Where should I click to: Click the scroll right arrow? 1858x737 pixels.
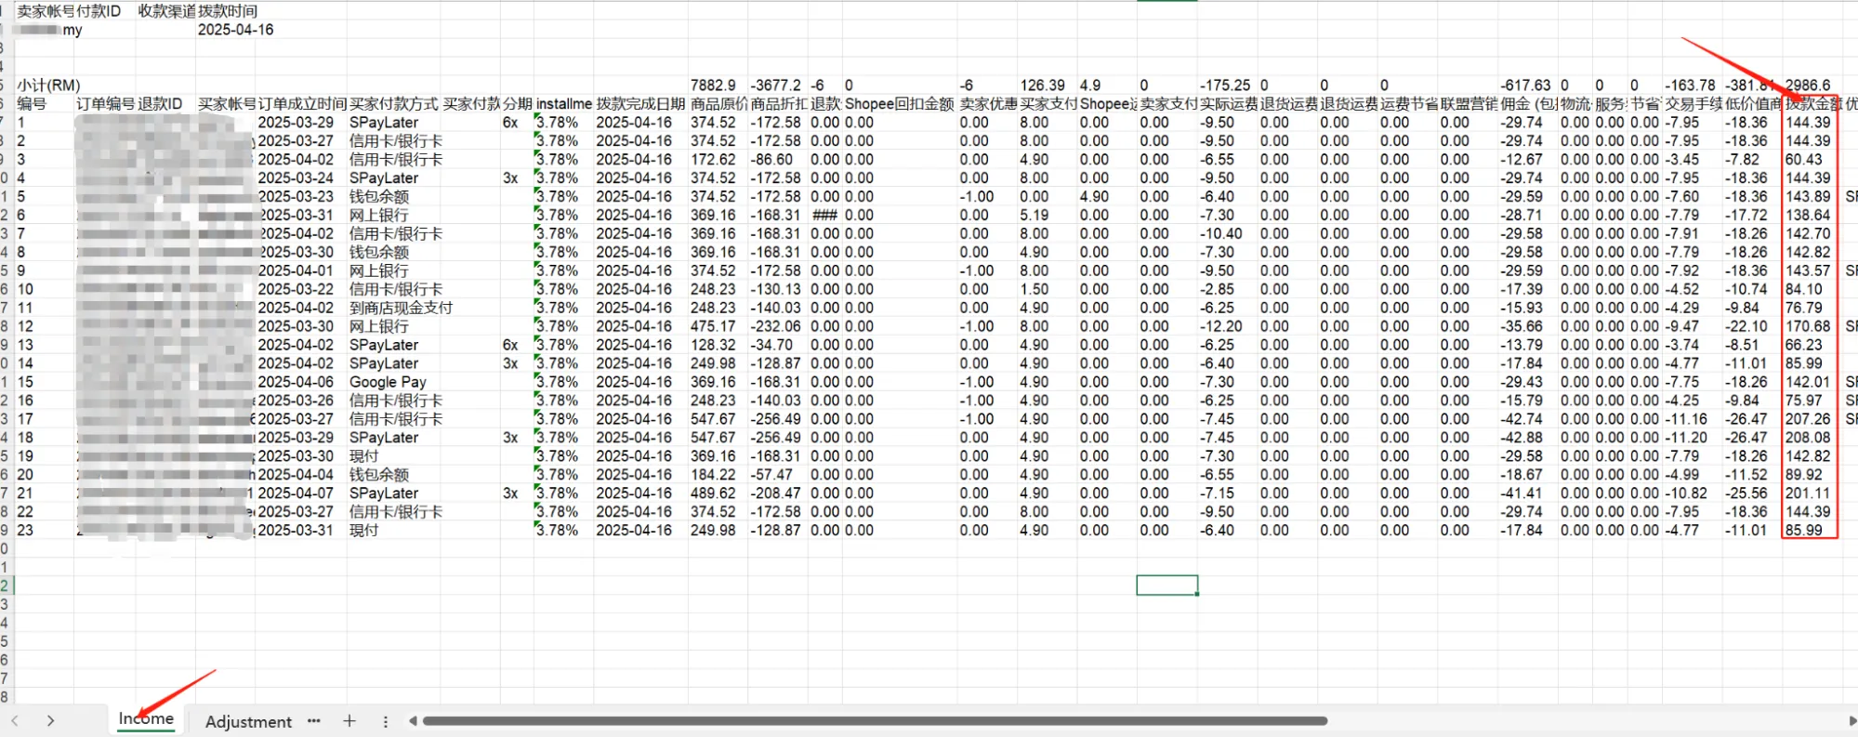coord(1851,721)
